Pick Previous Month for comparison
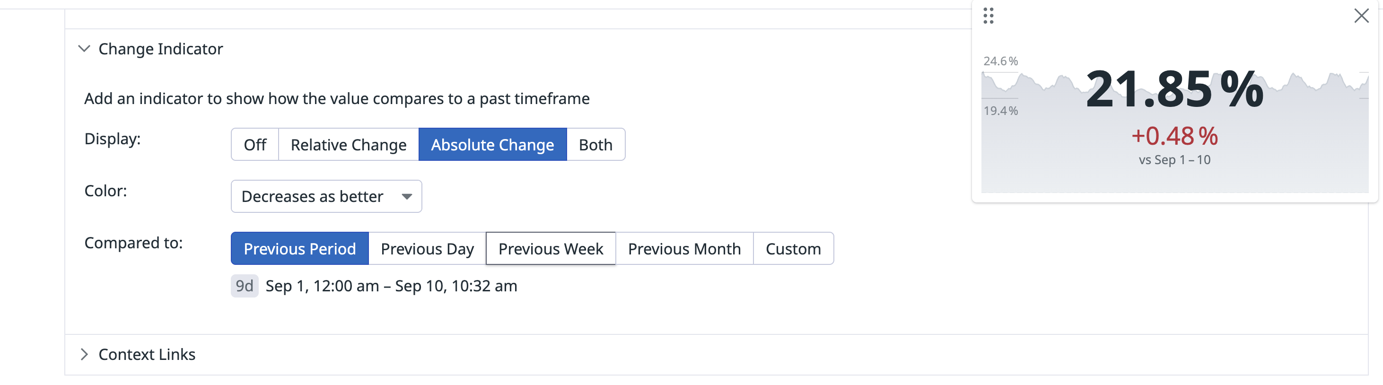This screenshot has height=385, width=1383. pos(684,249)
